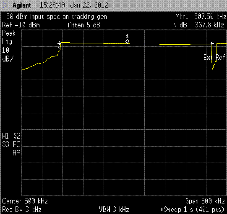Screen dimensions: 227x214
Task: Click the right N dB bandwidth arrow marker
Action: (212, 43)
